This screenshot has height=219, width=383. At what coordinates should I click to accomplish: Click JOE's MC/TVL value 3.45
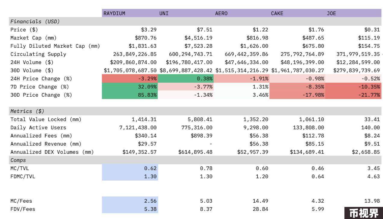tap(374, 168)
